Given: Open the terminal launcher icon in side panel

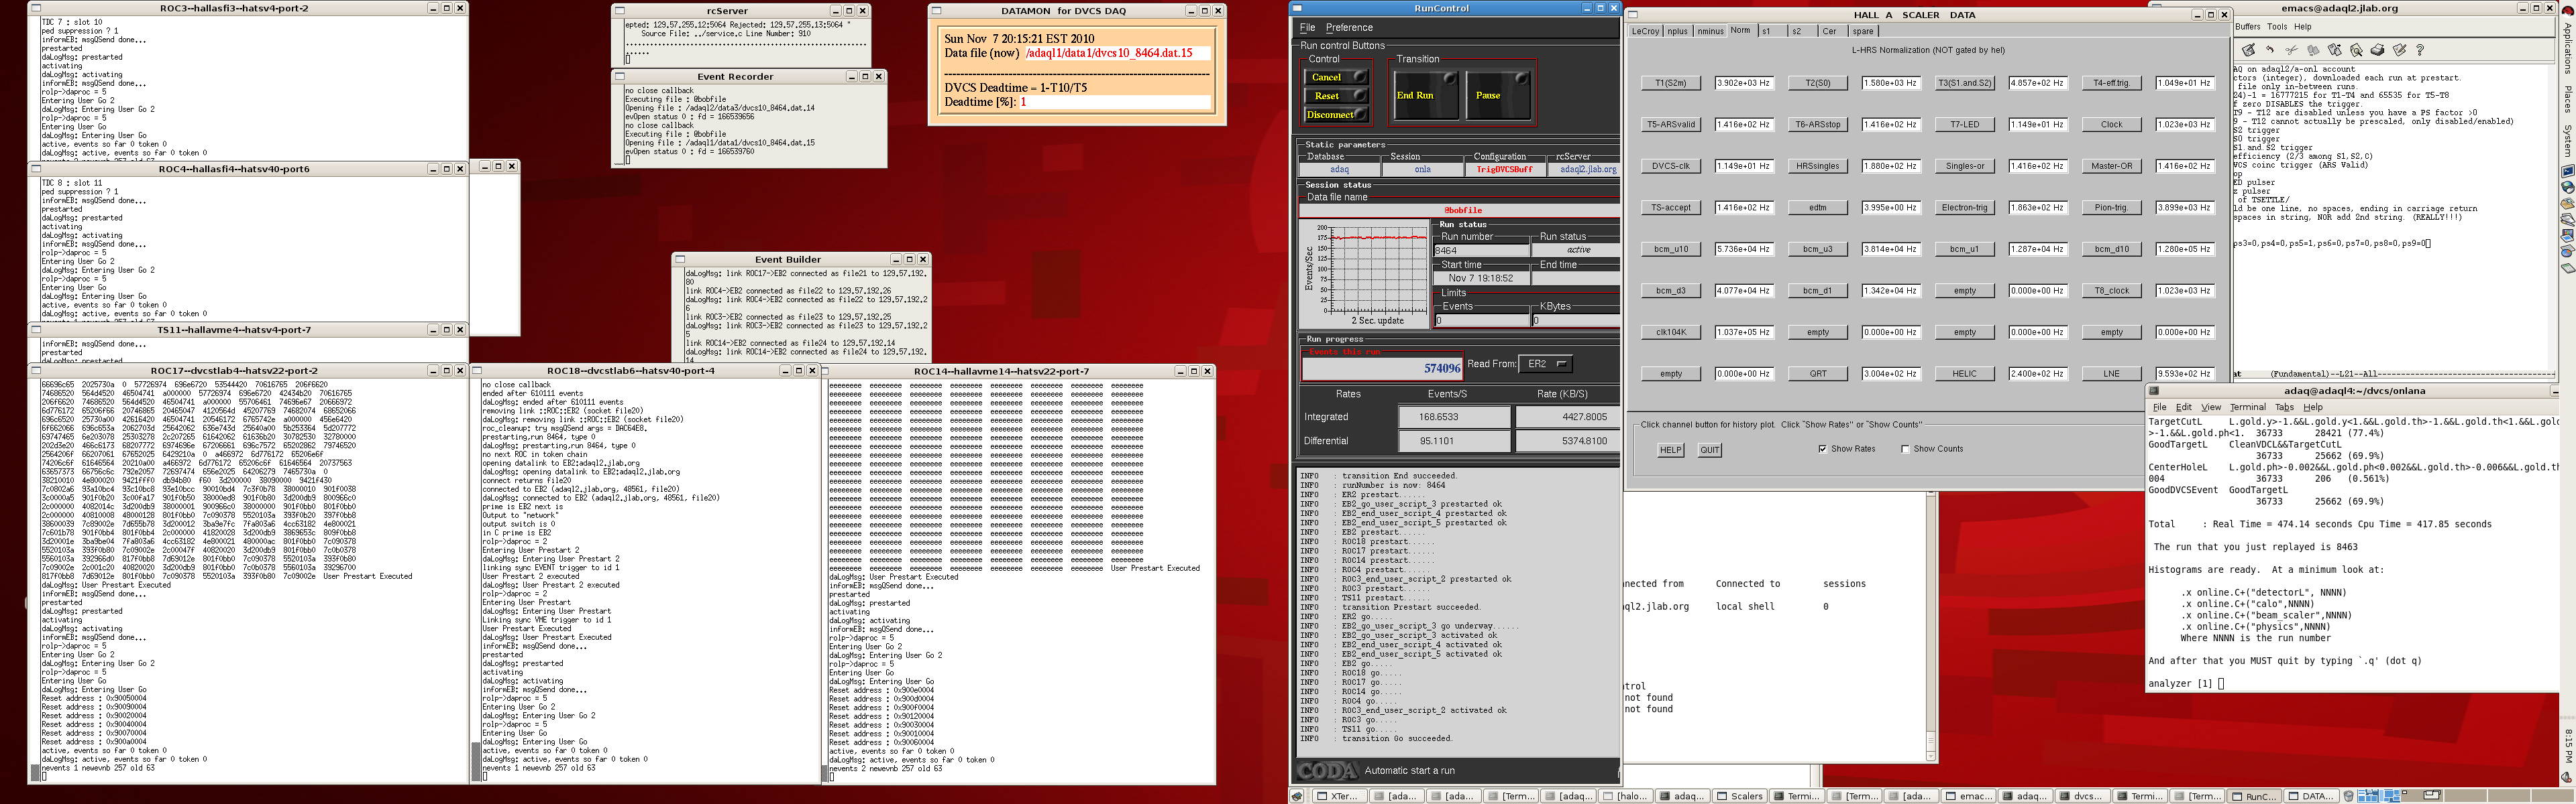Looking at the screenshot, I should click(x=2567, y=172).
